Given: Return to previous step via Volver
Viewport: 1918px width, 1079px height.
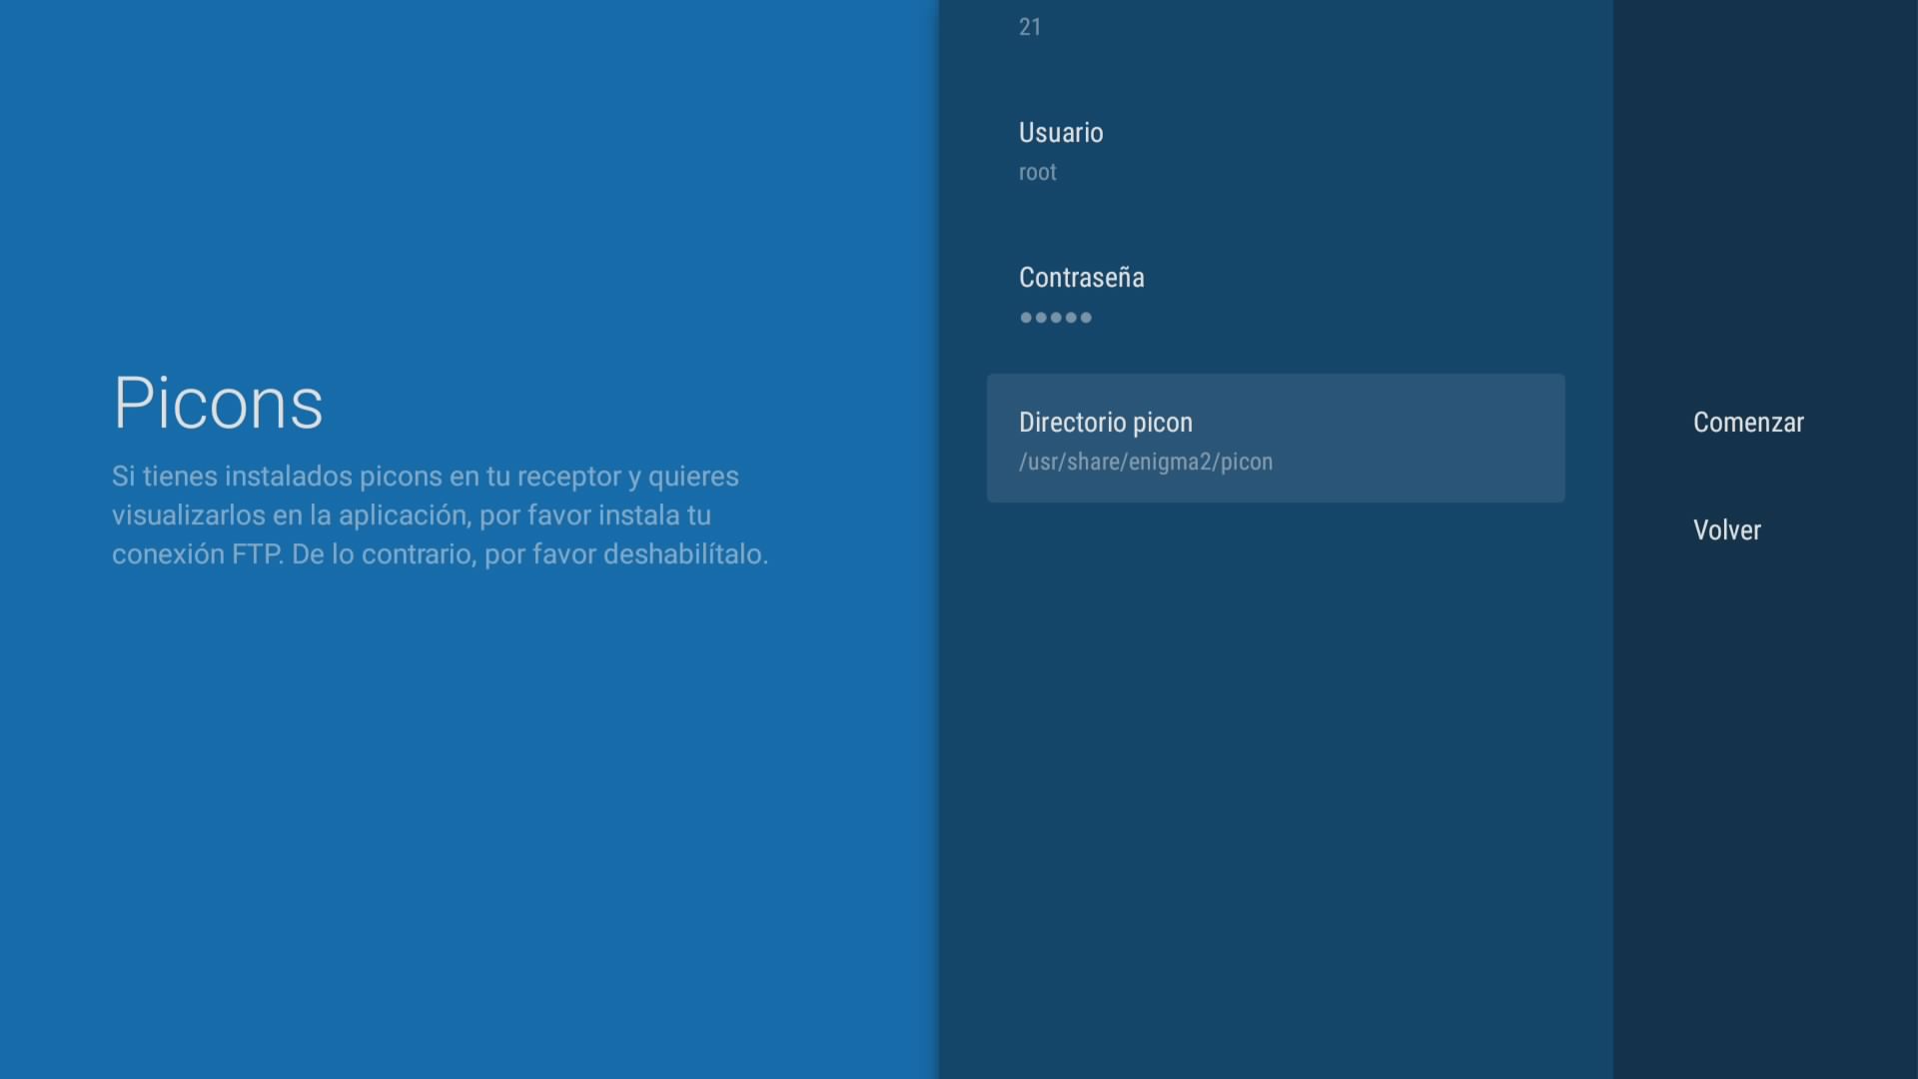Looking at the screenshot, I should coord(1726,531).
